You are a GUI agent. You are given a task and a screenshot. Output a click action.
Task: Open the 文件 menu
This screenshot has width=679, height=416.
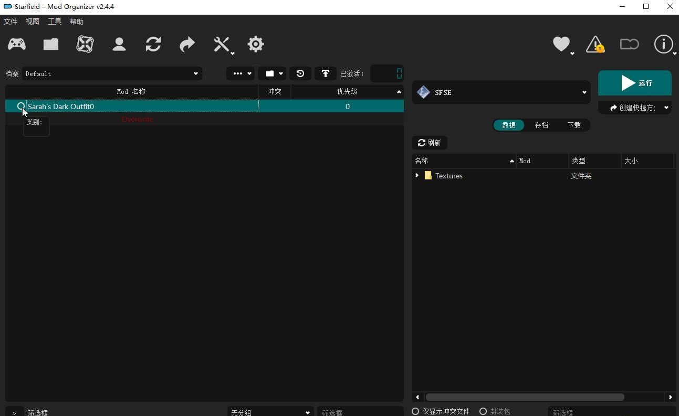(x=11, y=22)
